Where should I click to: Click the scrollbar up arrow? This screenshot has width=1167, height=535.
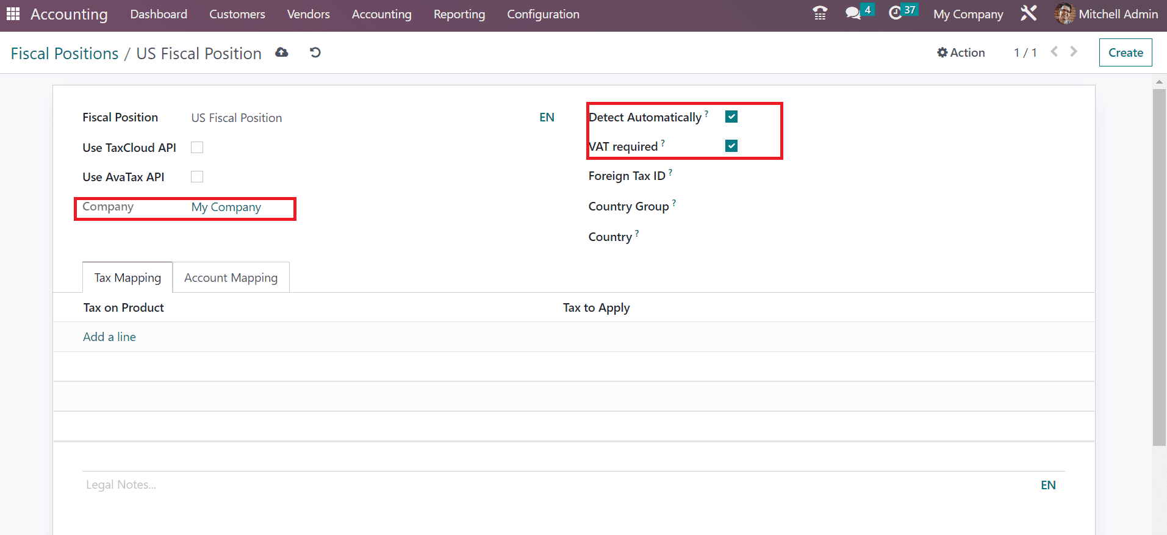pos(1159,81)
